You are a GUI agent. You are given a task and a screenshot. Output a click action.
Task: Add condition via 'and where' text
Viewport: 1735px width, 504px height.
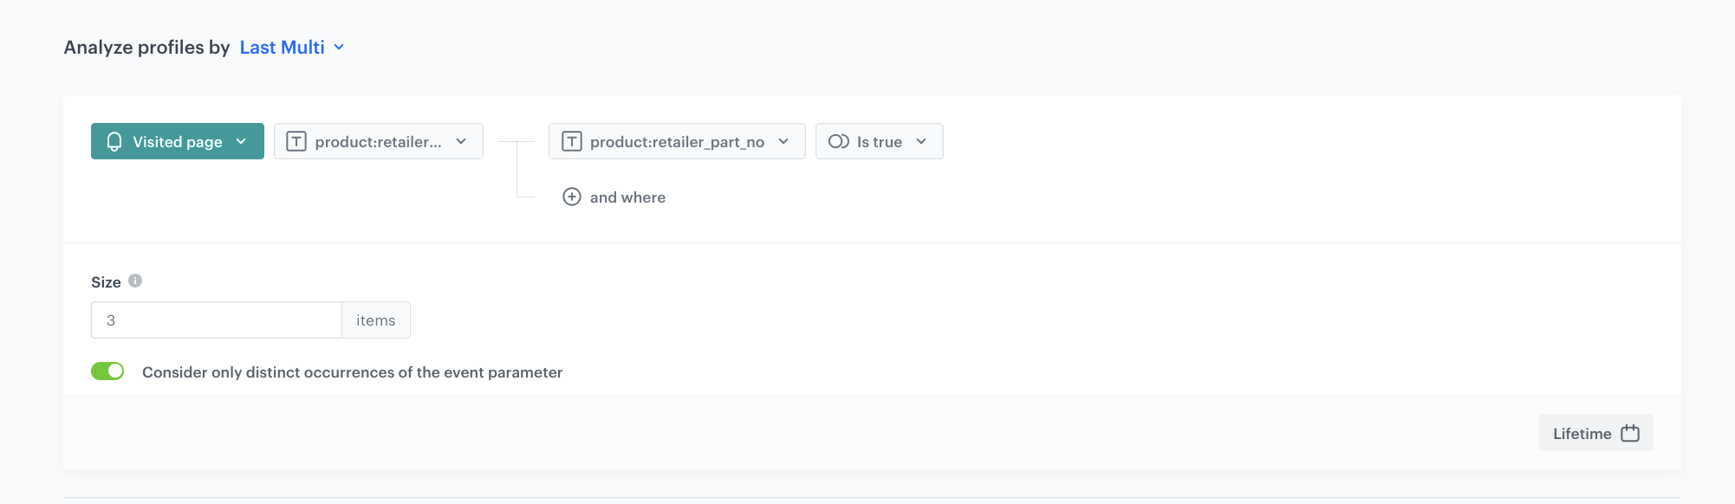point(627,197)
